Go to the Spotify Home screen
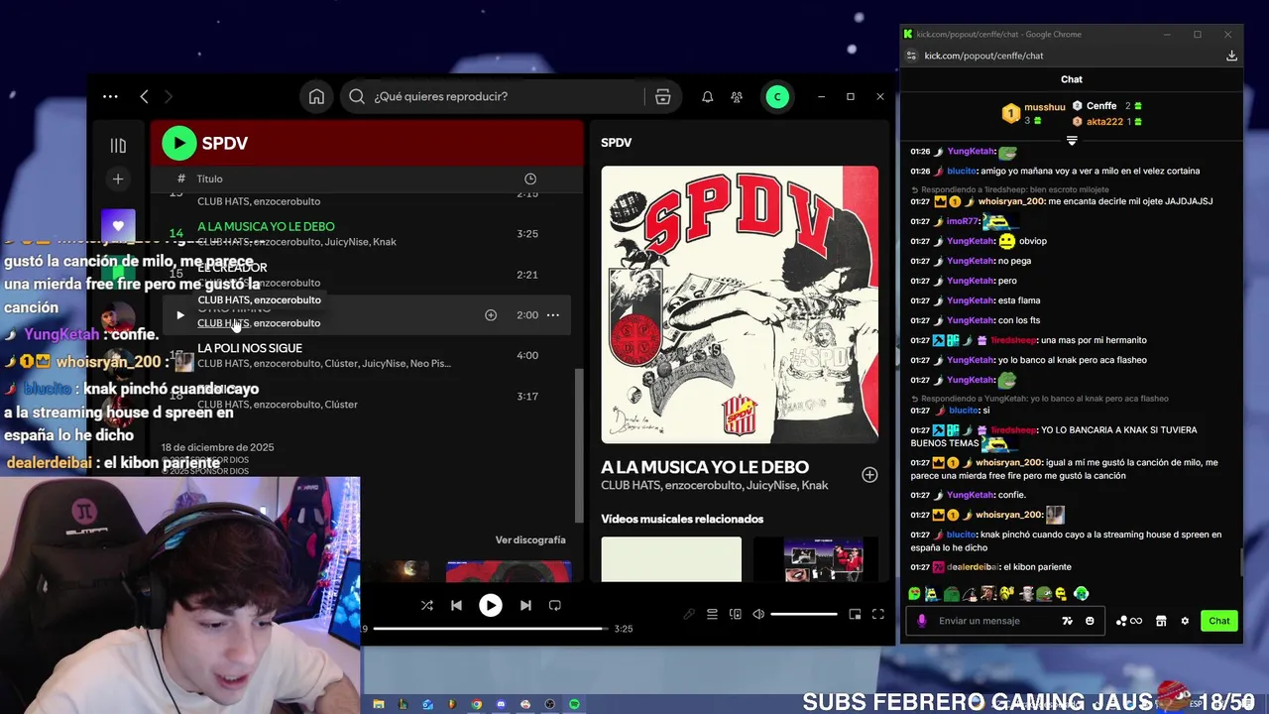This screenshot has width=1269, height=714. click(316, 96)
